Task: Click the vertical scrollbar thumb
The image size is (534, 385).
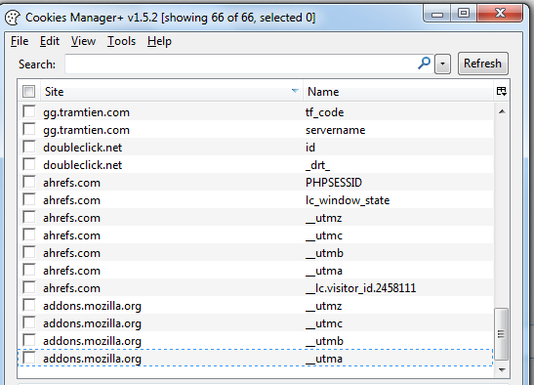Action: coord(502,334)
